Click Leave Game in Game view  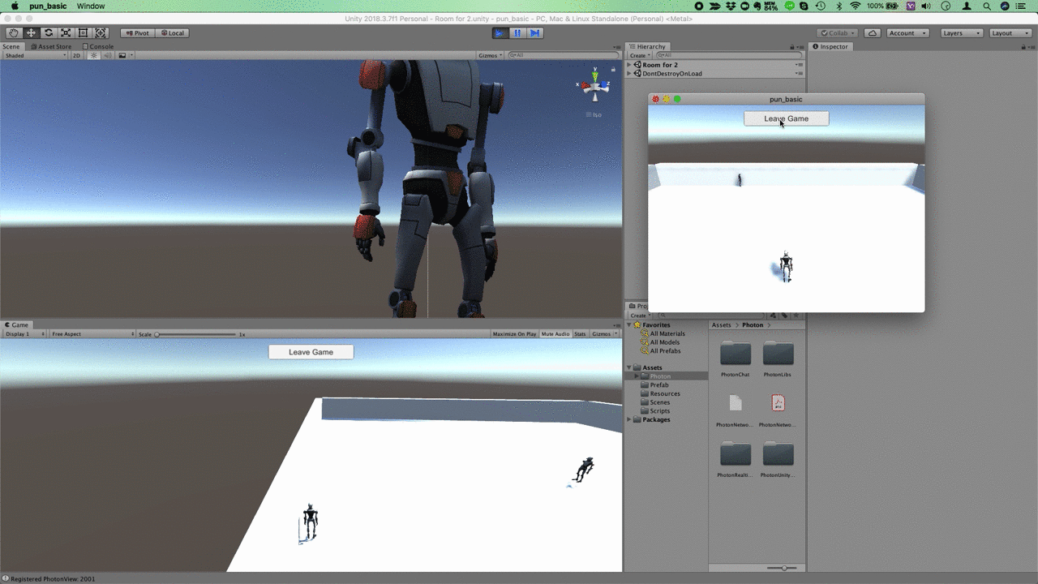(x=311, y=352)
